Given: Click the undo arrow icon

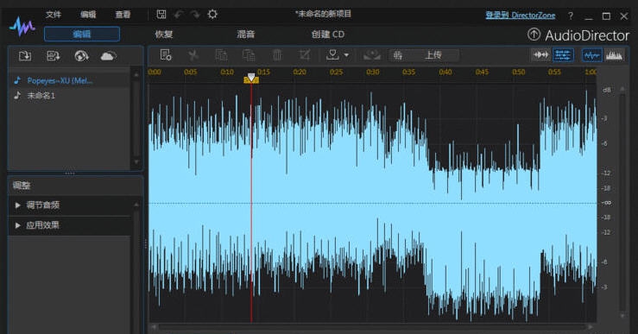Looking at the screenshot, I should pos(178,15).
